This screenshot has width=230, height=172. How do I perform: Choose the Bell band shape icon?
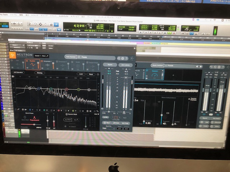click(25, 118)
